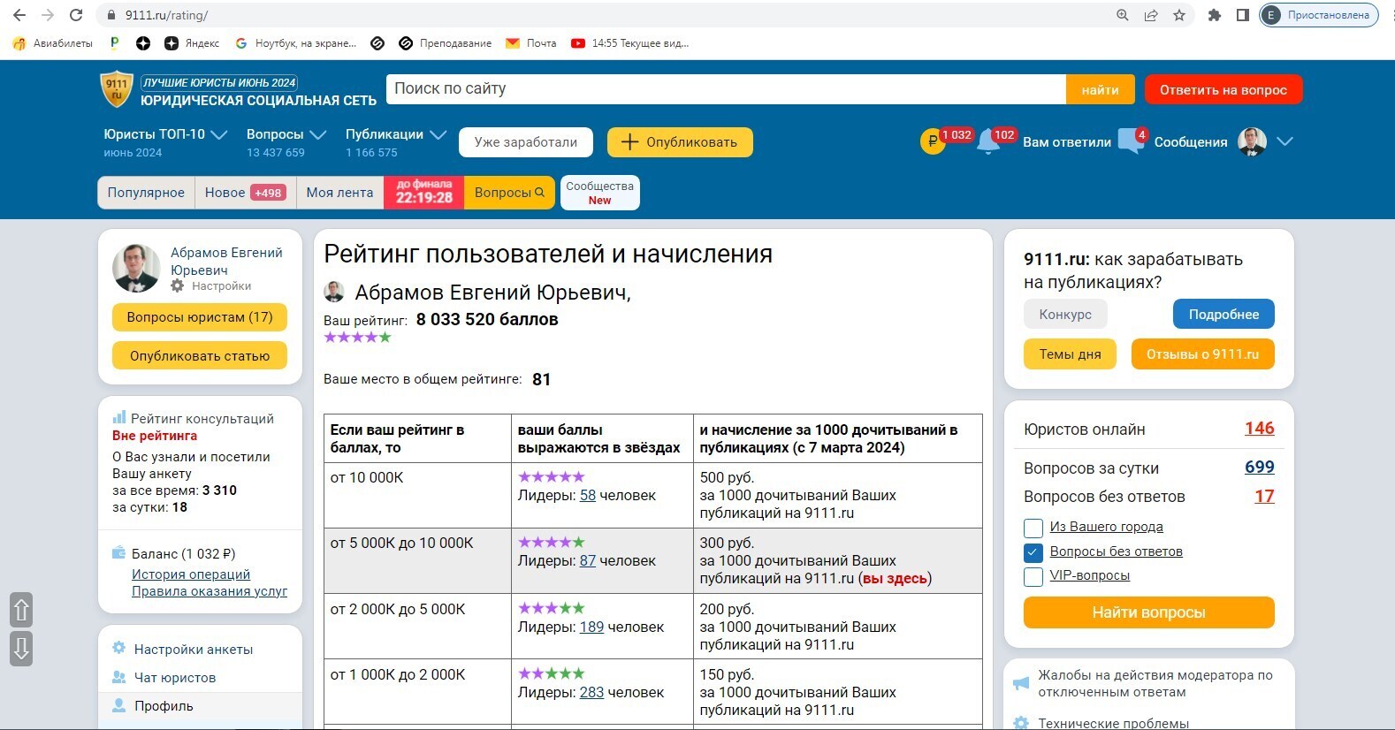Click the browser address bar URL
This screenshot has width=1395, height=730.
(166, 15)
